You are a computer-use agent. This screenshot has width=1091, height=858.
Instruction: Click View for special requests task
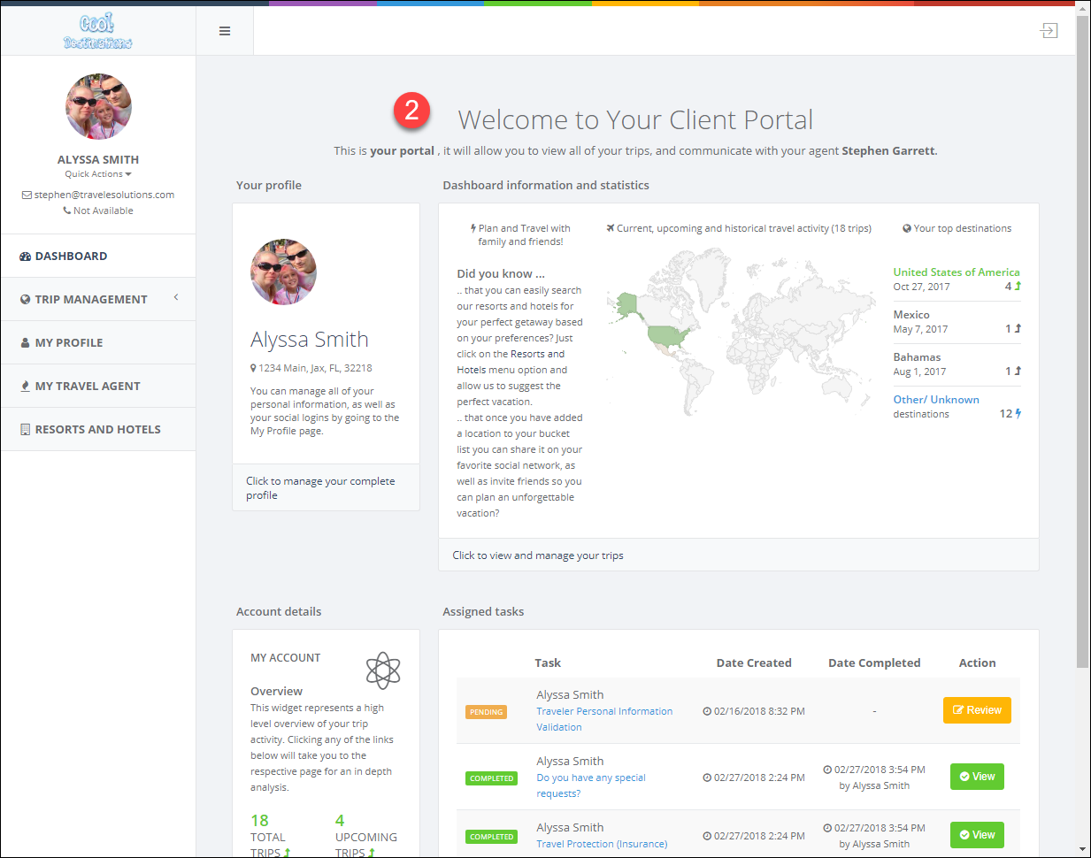[x=976, y=777]
